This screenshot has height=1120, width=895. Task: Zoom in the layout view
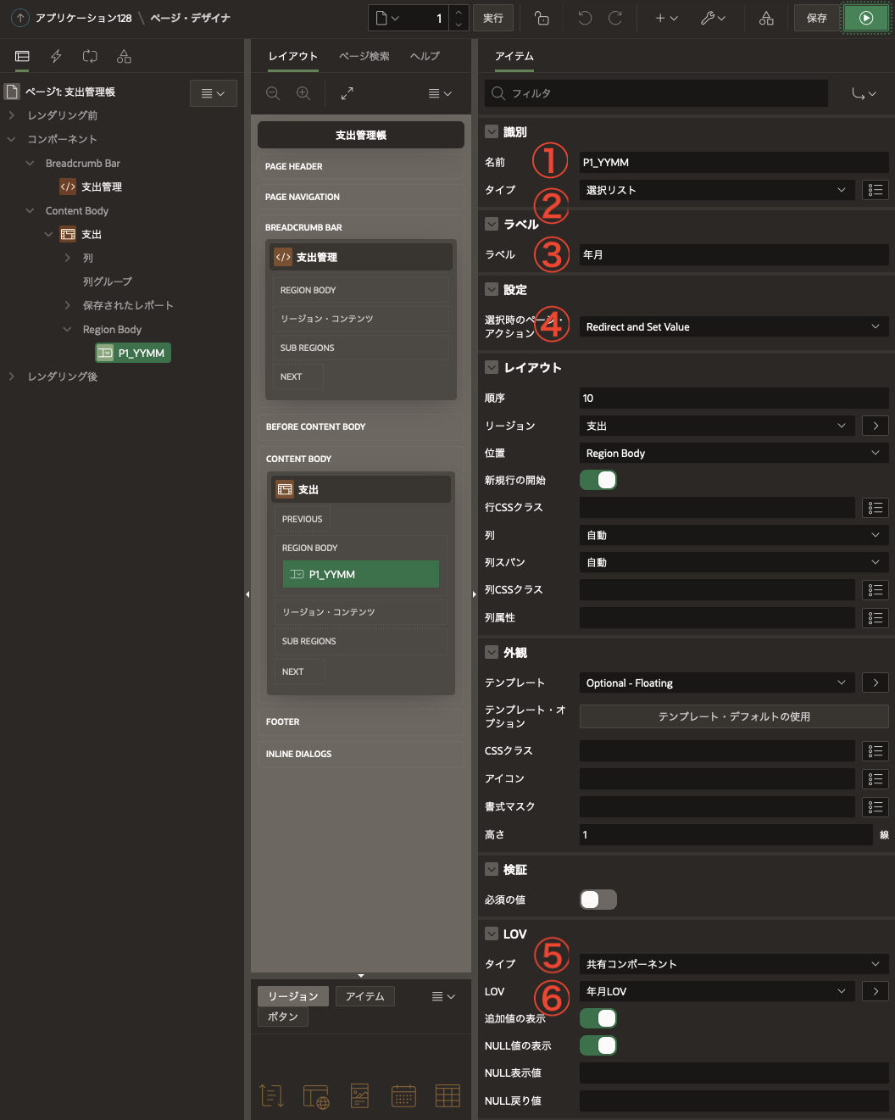click(303, 93)
